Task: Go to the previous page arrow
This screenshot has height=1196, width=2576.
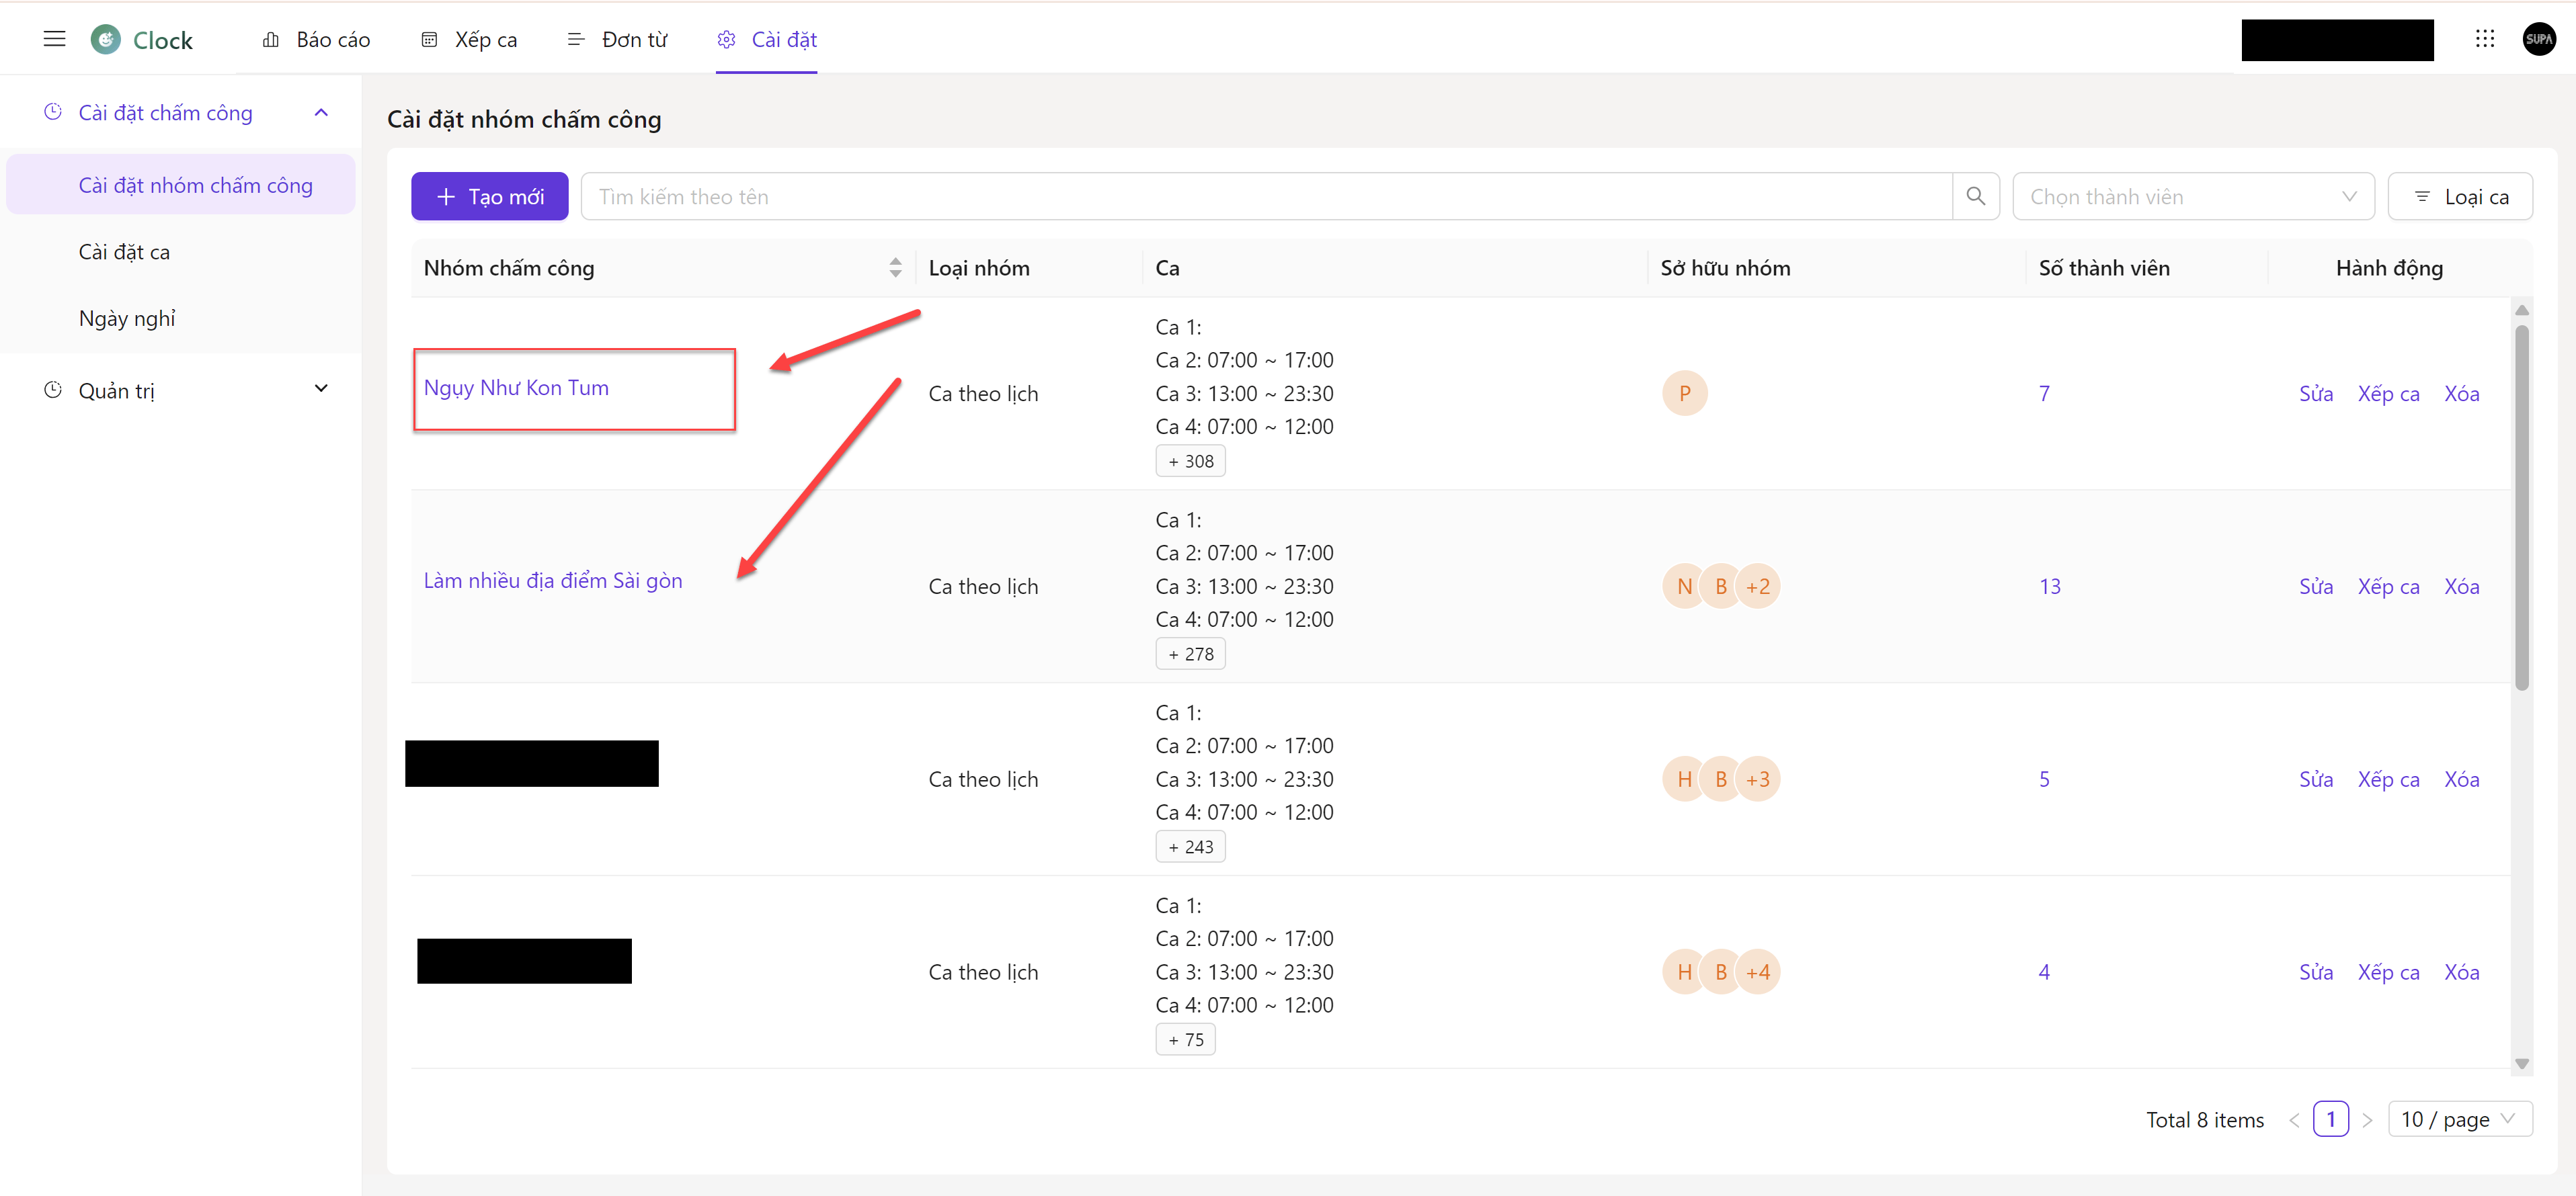Action: [2293, 1120]
